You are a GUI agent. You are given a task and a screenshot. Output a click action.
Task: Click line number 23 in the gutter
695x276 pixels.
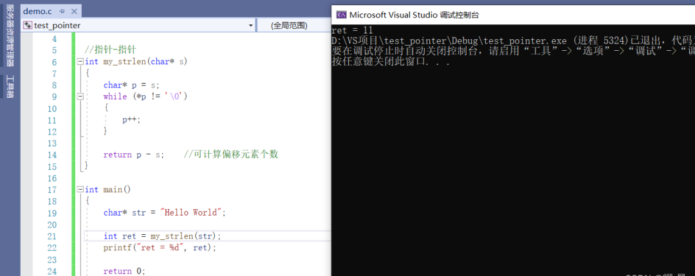coord(51,259)
